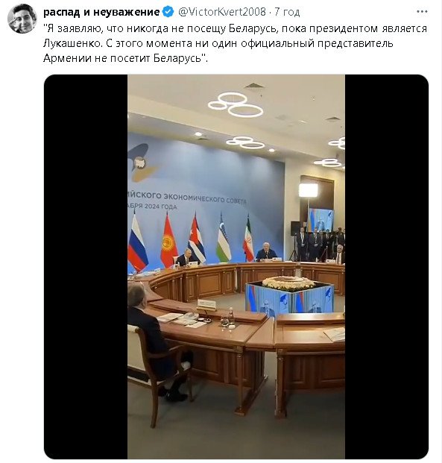The image size is (442, 463).
Task: Click the bright studio spotlight lamp
Action: pos(308,190)
